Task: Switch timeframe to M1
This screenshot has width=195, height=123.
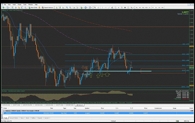Action: (x=137, y=8)
